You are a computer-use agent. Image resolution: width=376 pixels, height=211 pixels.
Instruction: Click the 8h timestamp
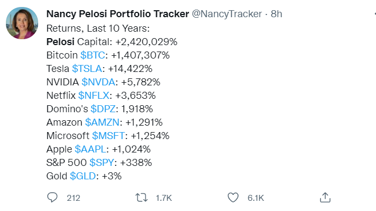tap(276, 14)
